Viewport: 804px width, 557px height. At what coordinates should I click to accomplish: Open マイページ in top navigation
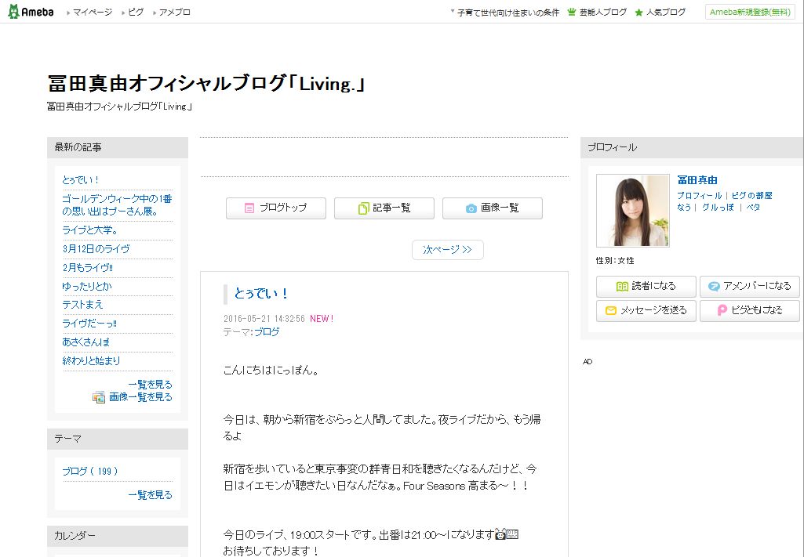pos(93,13)
